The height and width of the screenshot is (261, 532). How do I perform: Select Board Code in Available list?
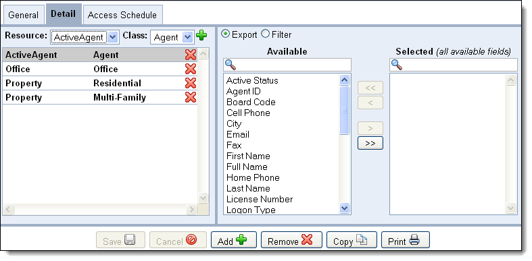(x=251, y=103)
